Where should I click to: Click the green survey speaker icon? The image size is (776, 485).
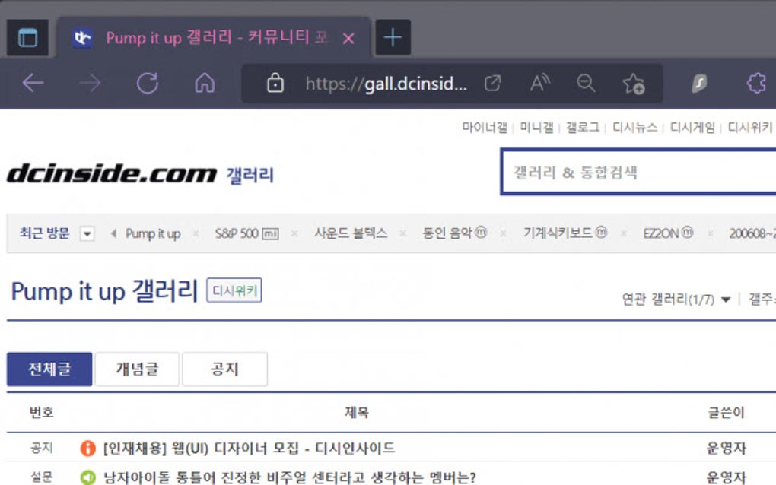click(x=87, y=477)
